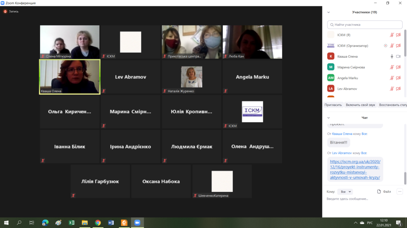Viewport: 407px width, 228px height.
Task: Toggle the camera for ICKM (Я)
Action: 398,35
